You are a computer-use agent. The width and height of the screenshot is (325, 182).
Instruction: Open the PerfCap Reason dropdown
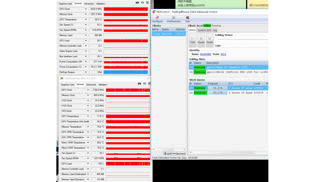(x=86, y=72)
